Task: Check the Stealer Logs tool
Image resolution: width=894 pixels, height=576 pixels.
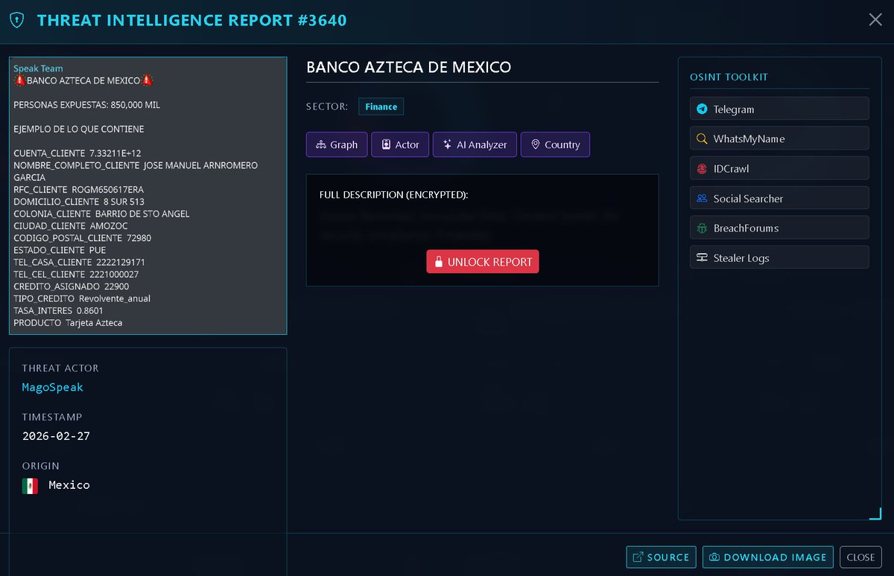Action: click(x=779, y=257)
